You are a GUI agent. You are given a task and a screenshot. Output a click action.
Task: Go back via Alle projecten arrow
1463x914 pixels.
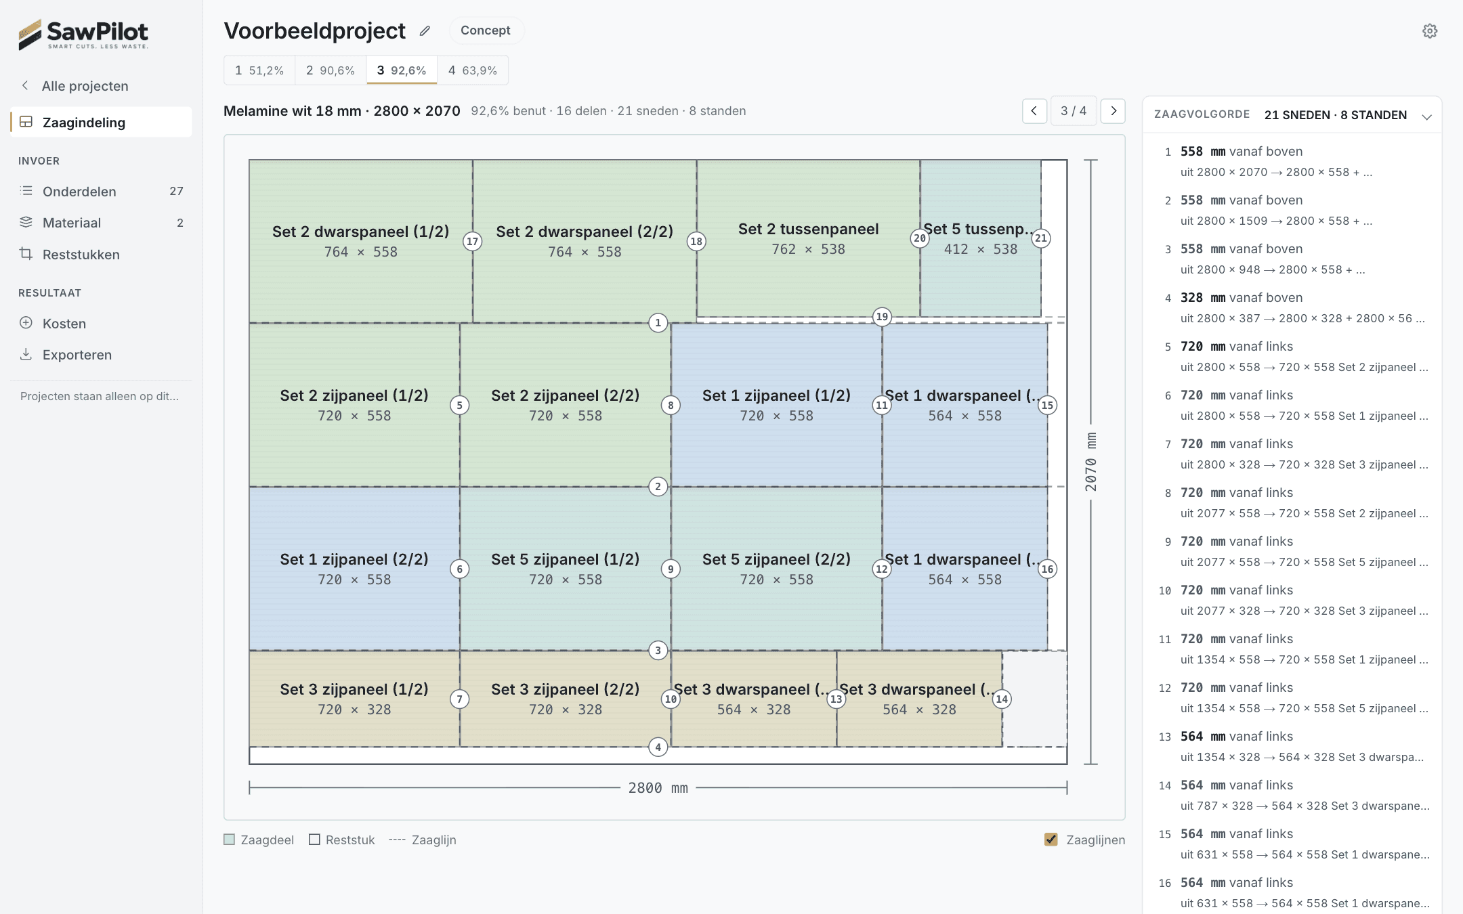(25, 85)
